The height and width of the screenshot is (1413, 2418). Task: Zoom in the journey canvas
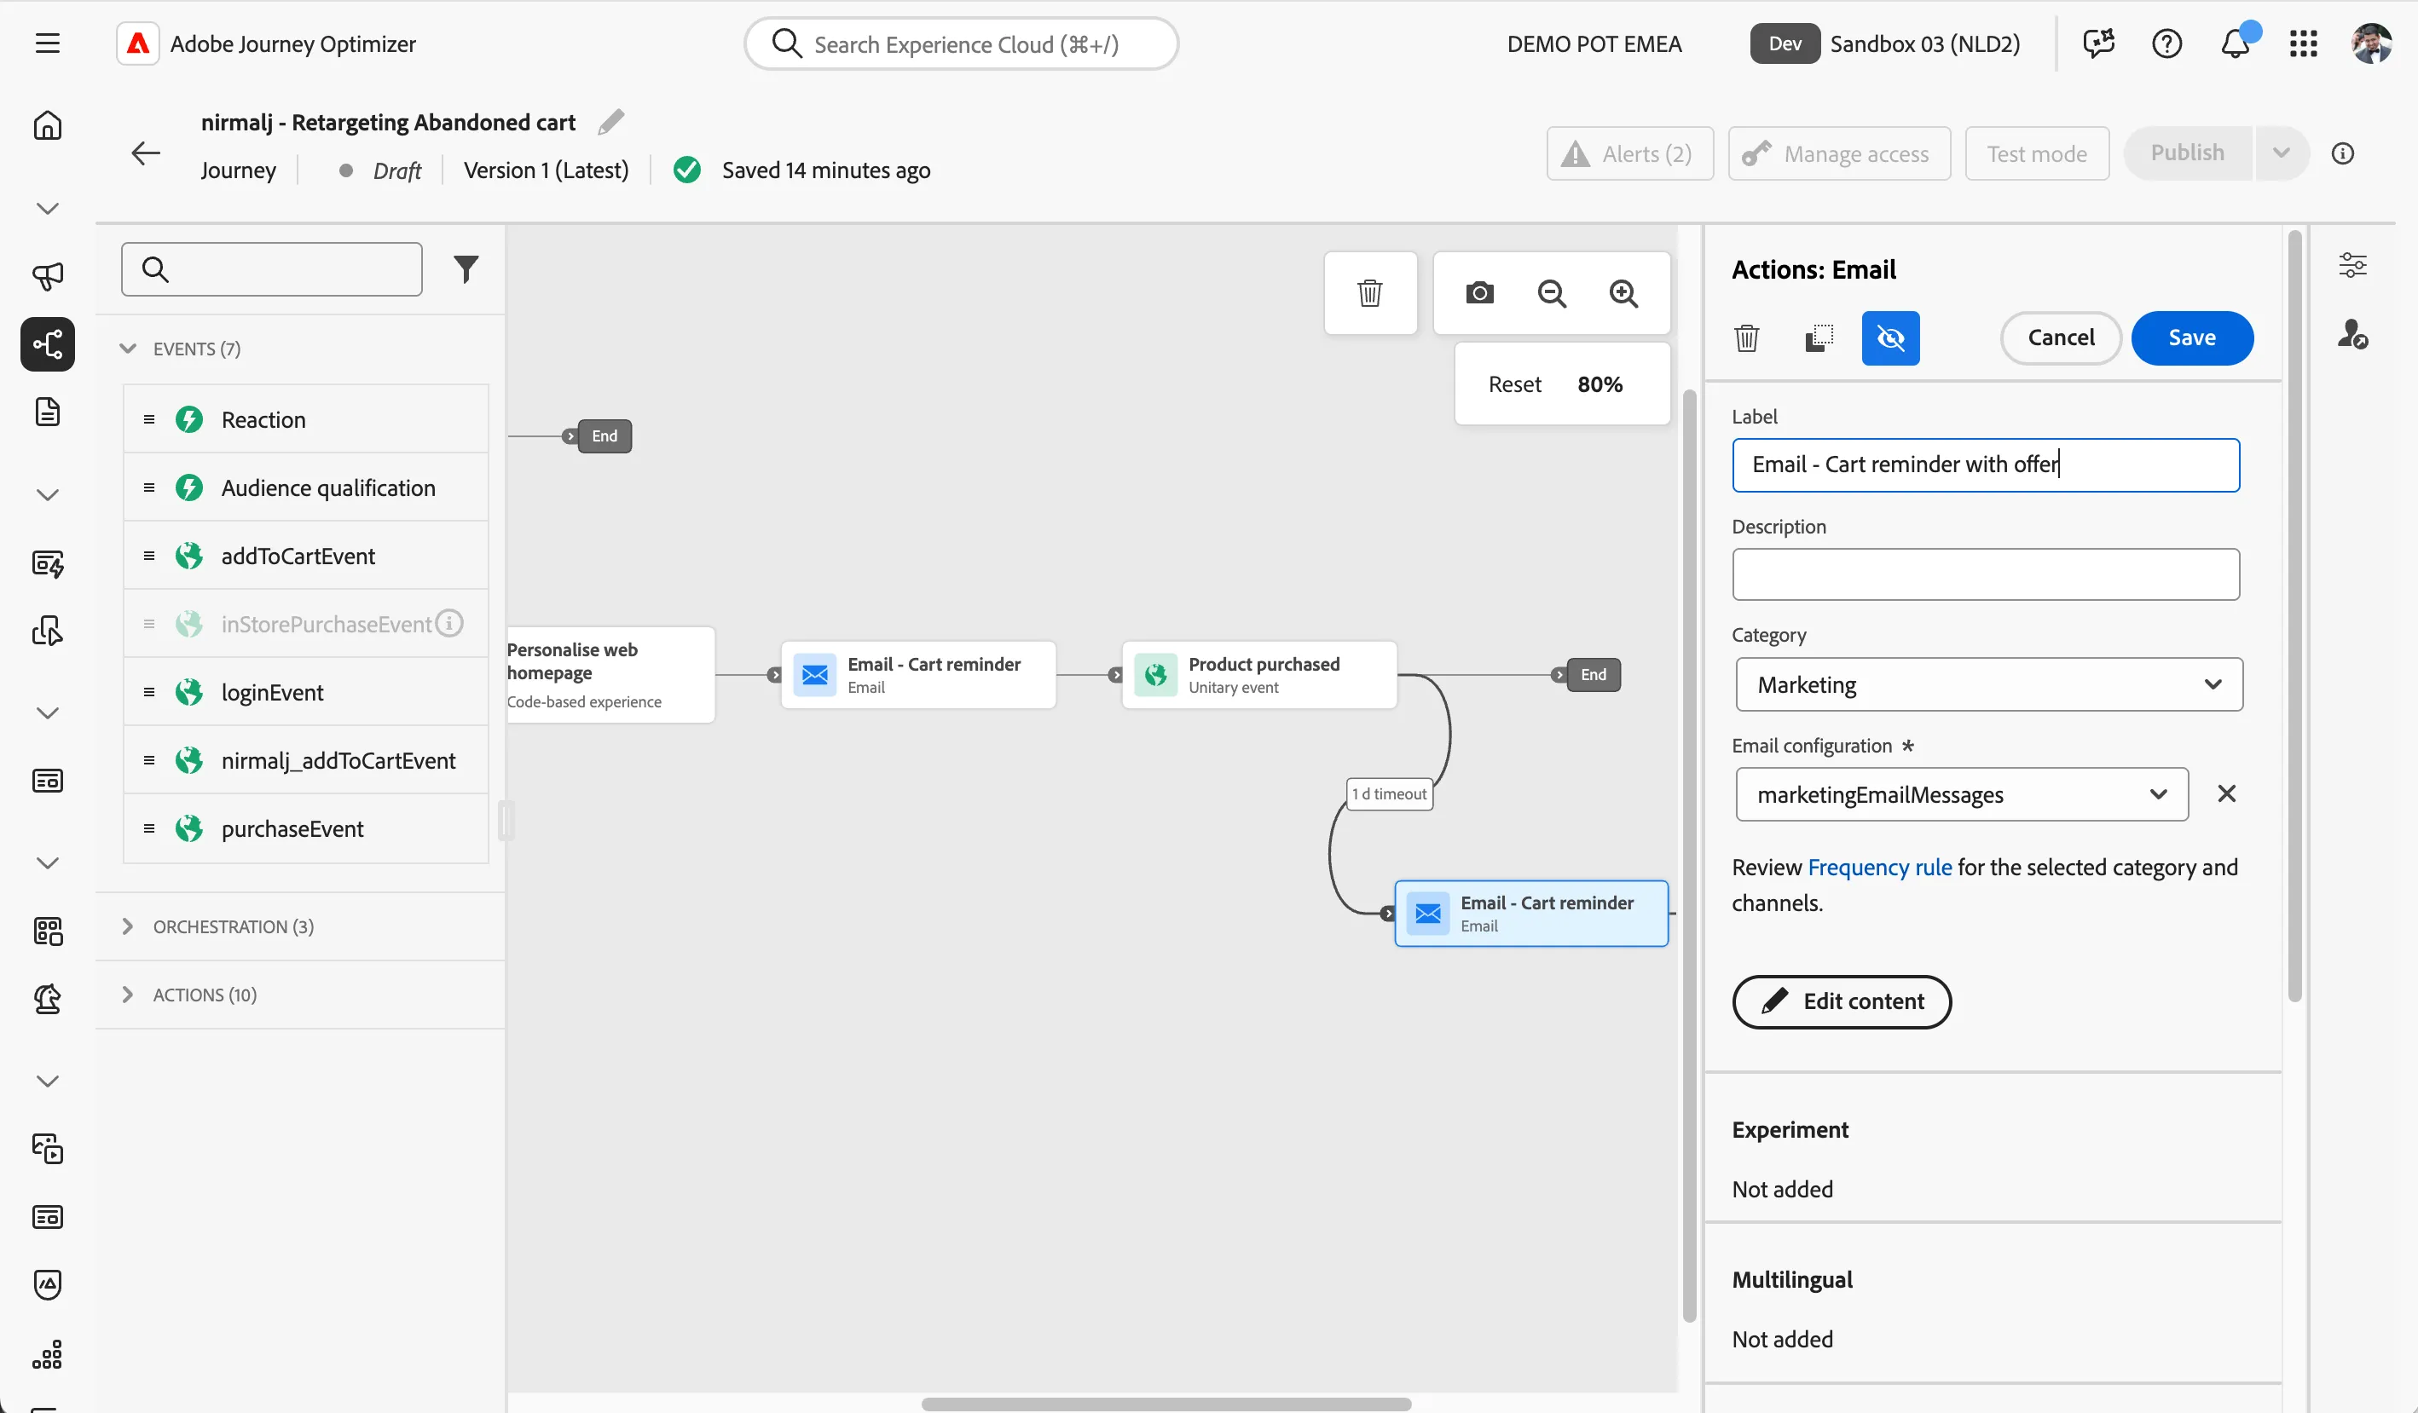(1623, 292)
